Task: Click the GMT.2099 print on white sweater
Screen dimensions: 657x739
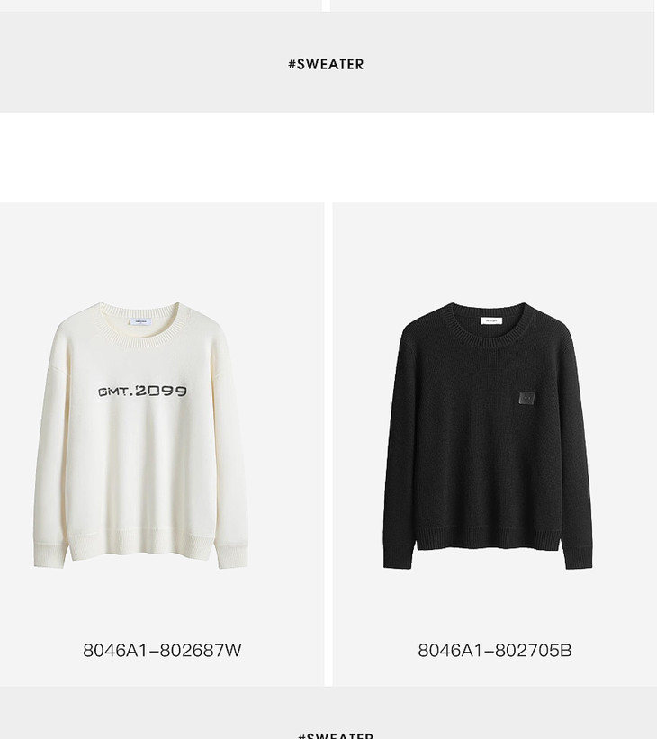Action: click(x=142, y=392)
